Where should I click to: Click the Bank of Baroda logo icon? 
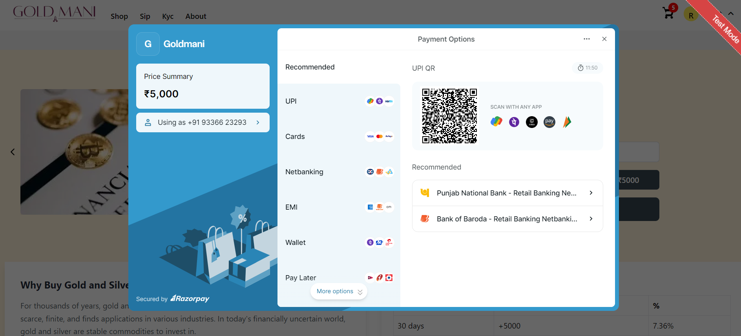coord(425,219)
